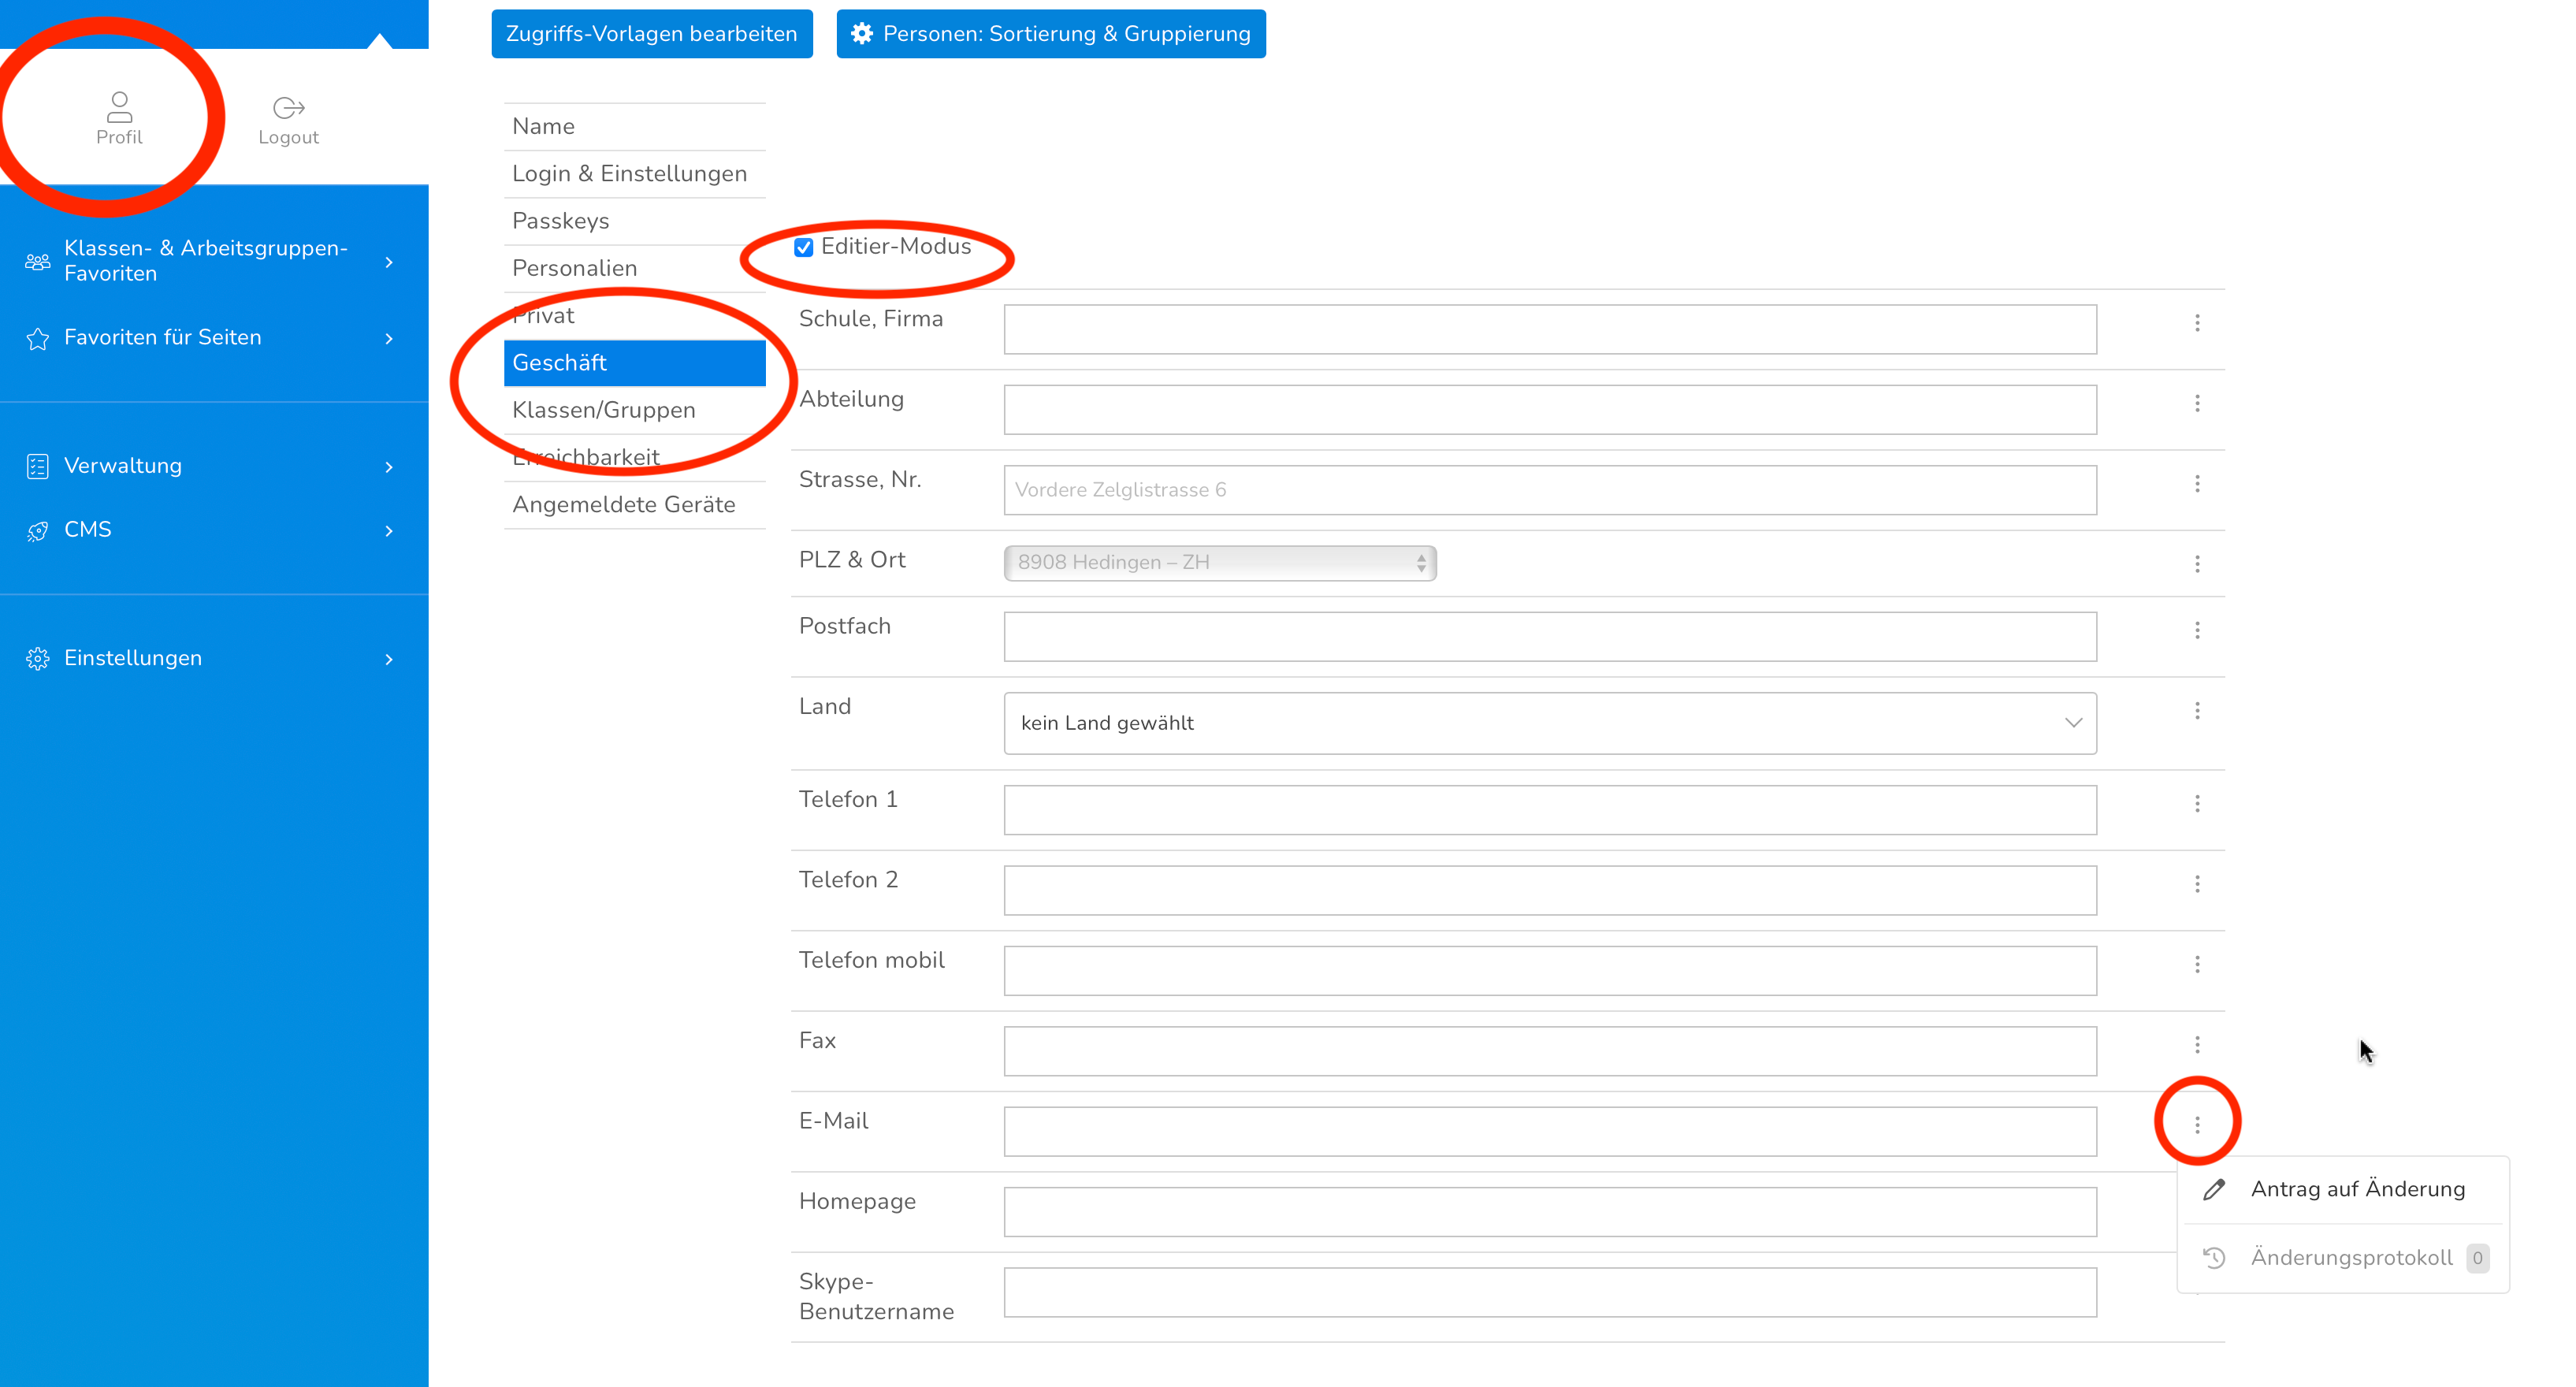Click into the Telefon 1 input field

click(1550, 810)
